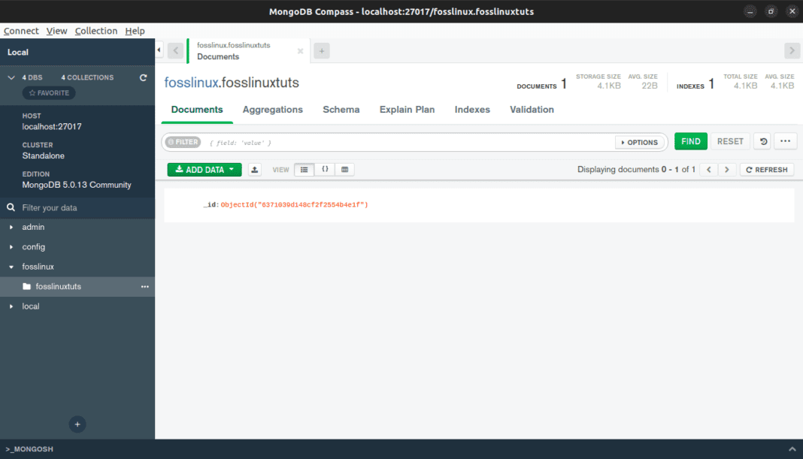Expand the fosslinux database tree

[12, 266]
